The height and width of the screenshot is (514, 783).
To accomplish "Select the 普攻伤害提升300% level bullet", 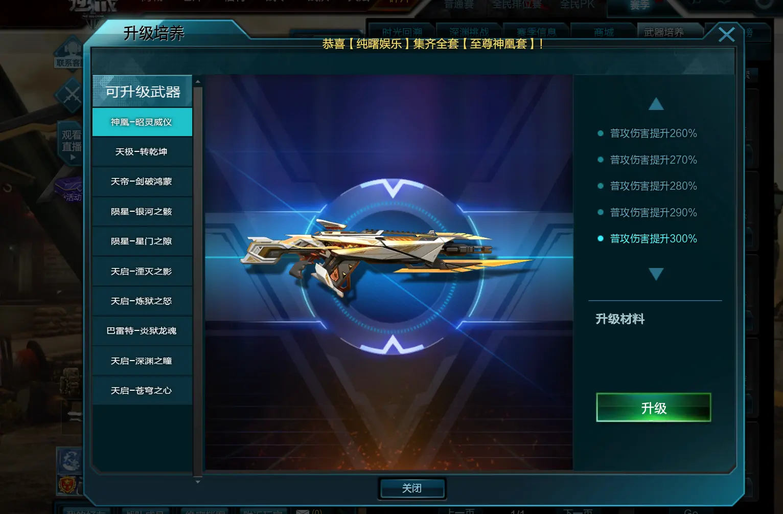I will click(601, 238).
